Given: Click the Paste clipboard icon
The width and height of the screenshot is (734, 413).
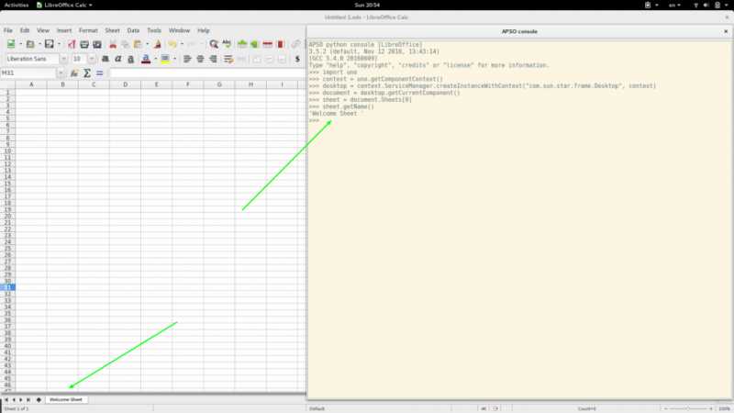Looking at the screenshot, I should [138, 44].
